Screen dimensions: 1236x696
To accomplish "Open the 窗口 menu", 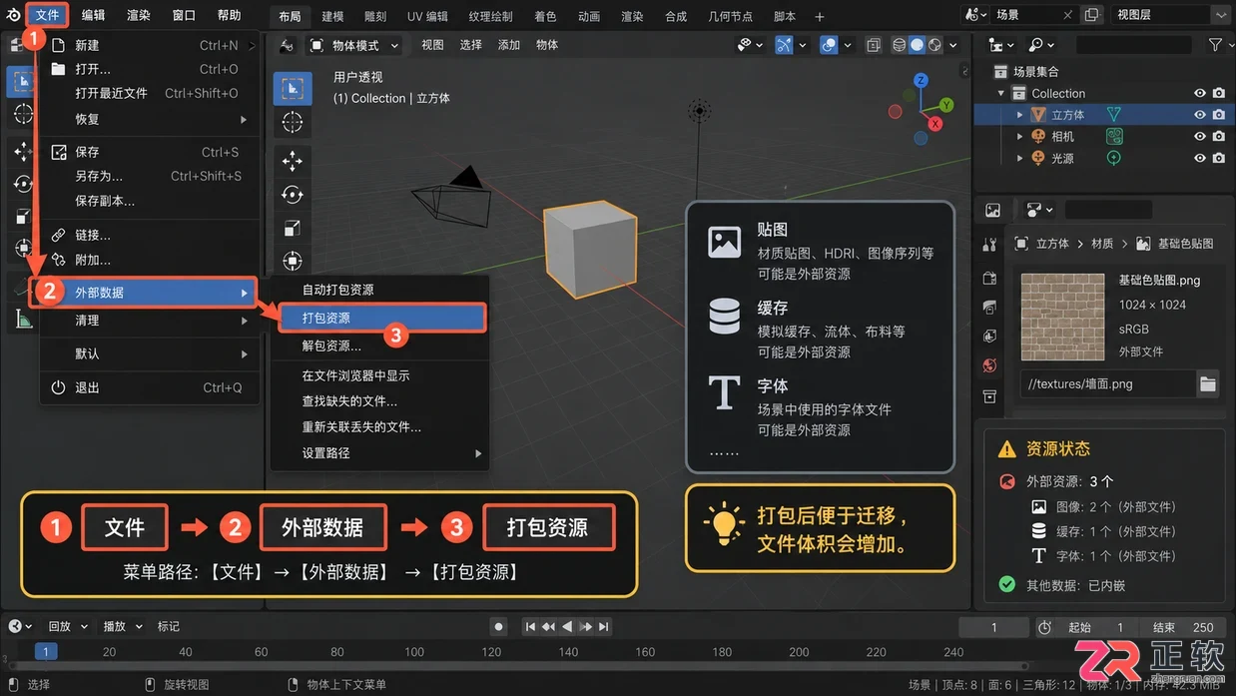I will [x=184, y=15].
